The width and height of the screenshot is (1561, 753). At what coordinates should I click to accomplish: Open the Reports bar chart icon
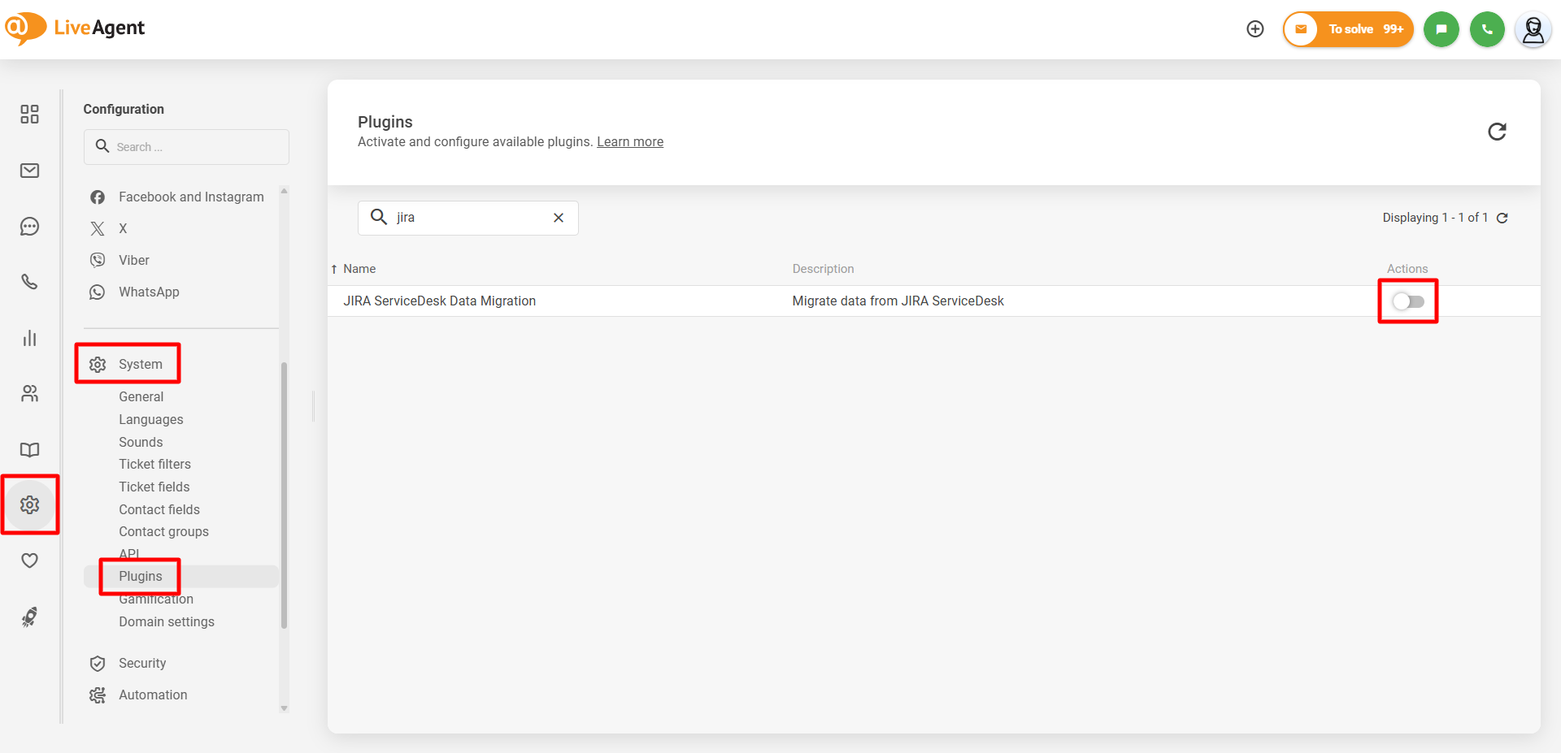(30, 338)
